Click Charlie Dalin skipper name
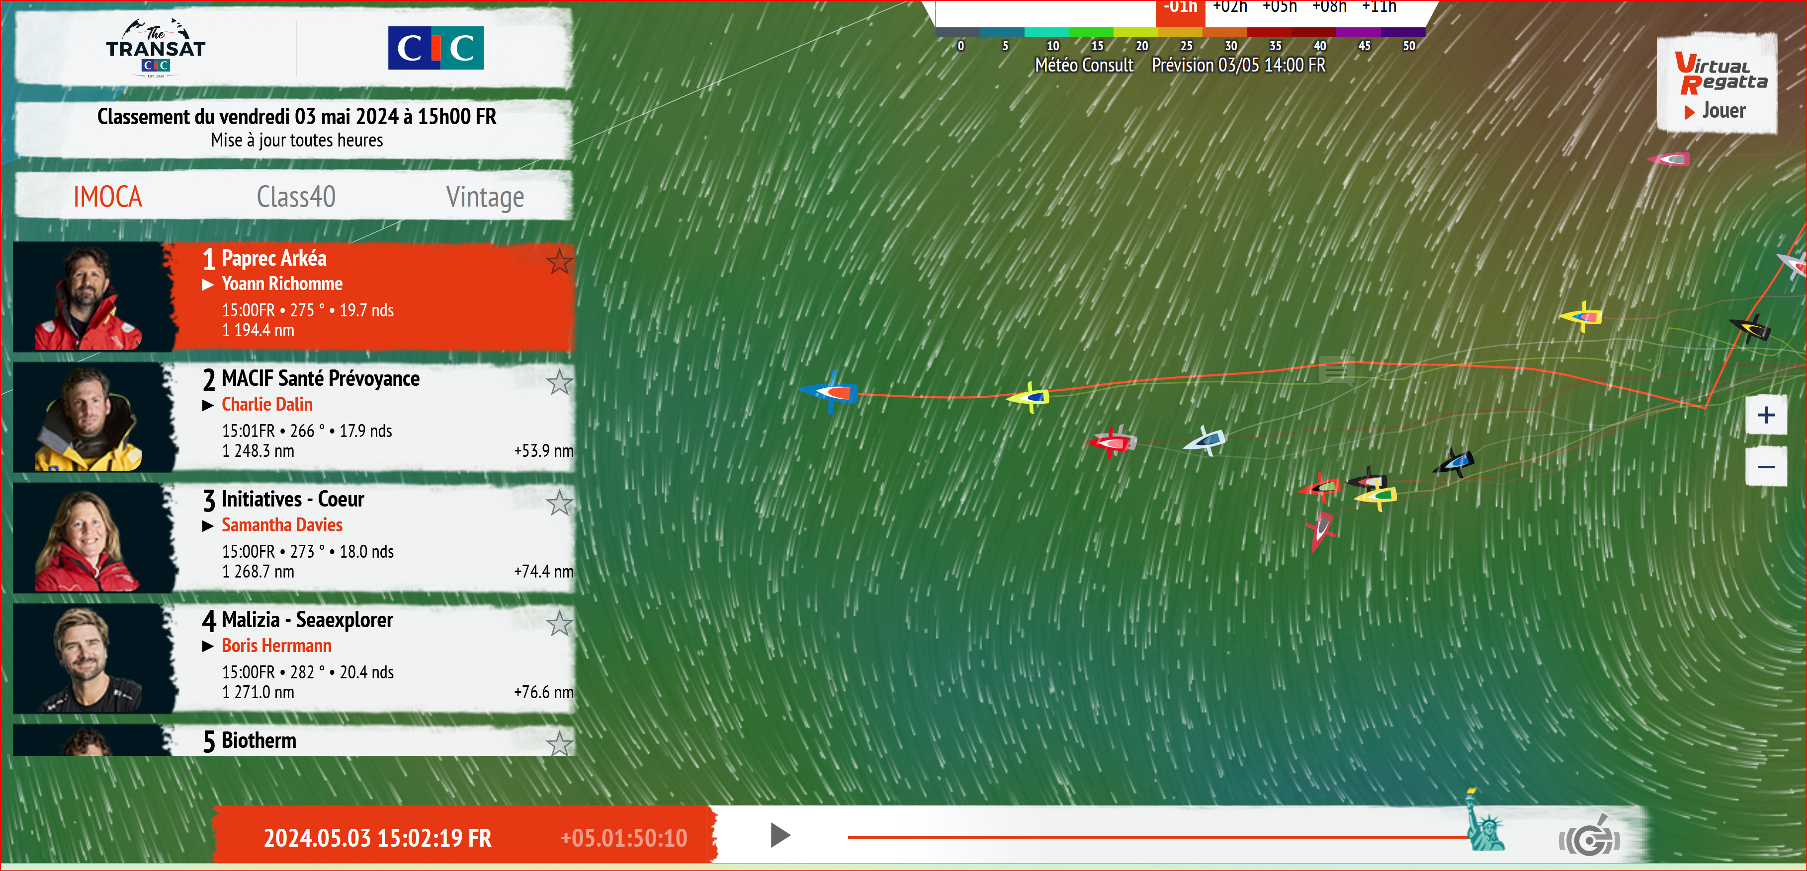The image size is (1807, 871). 267,404
